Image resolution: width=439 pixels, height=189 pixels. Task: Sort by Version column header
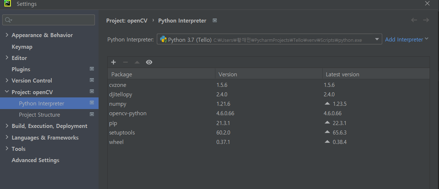pyautogui.click(x=268, y=74)
